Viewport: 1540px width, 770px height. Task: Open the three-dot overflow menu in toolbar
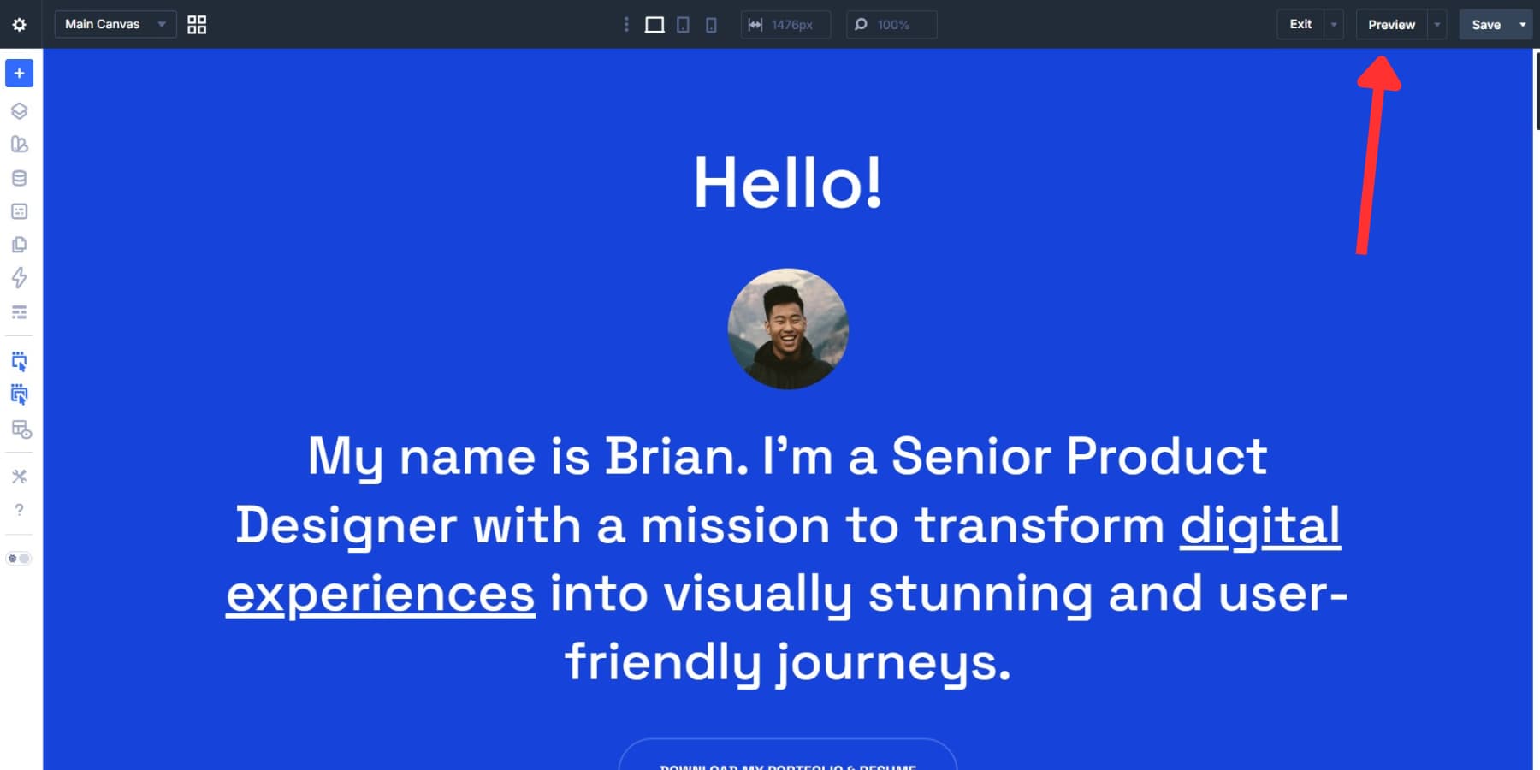click(x=626, y=25)
